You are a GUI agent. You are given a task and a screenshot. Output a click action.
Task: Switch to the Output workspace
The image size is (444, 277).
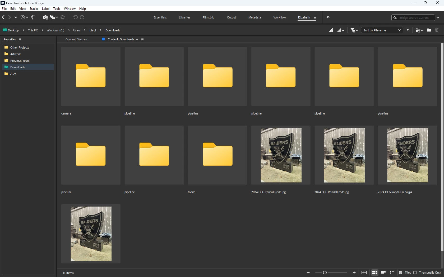(x=232, y=17)
